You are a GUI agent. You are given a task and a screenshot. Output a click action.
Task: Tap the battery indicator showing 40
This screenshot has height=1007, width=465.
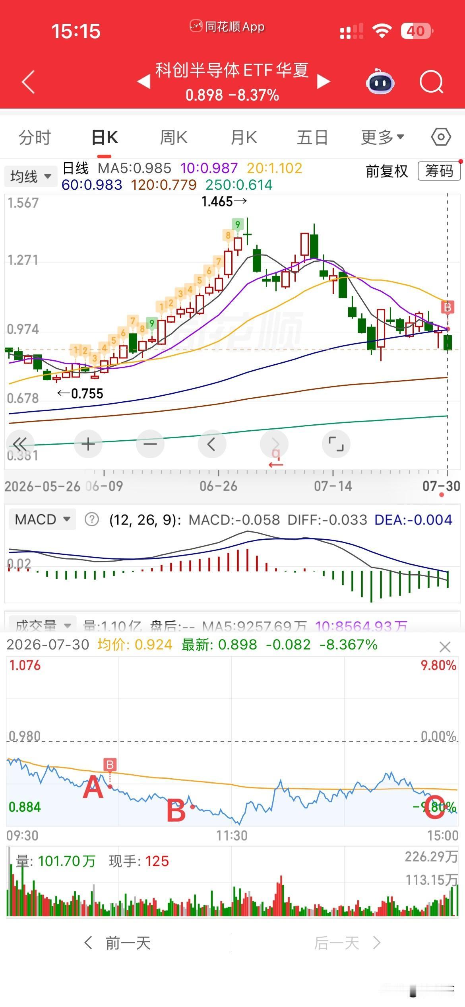(417, 31)
